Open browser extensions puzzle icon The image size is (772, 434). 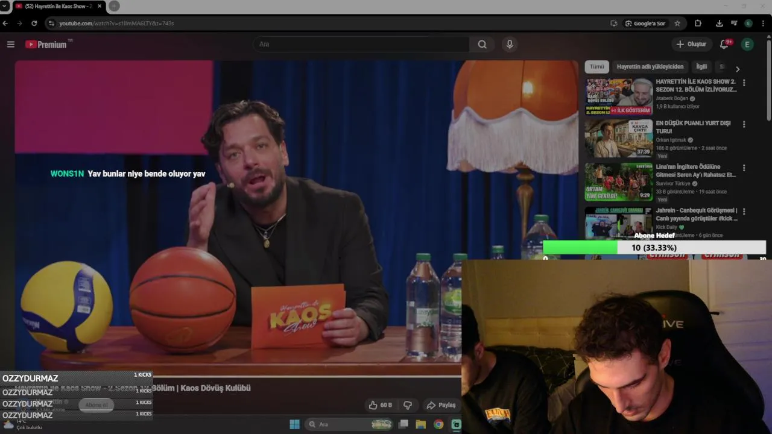click(698, 23)
